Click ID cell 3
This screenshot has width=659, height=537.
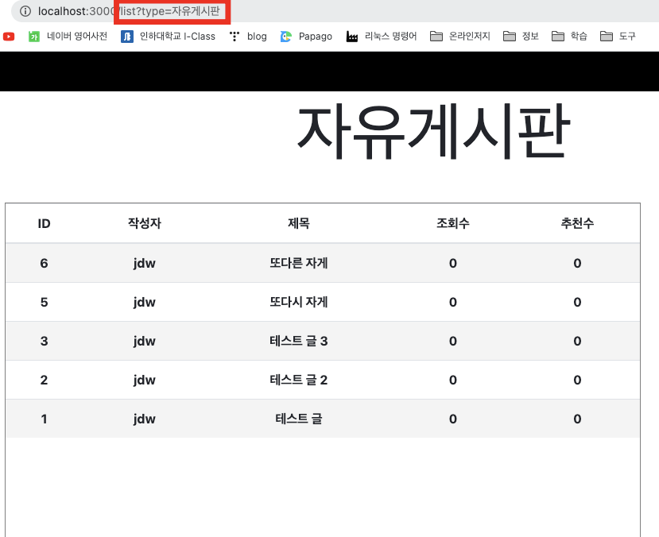click(x=45, y=341)
